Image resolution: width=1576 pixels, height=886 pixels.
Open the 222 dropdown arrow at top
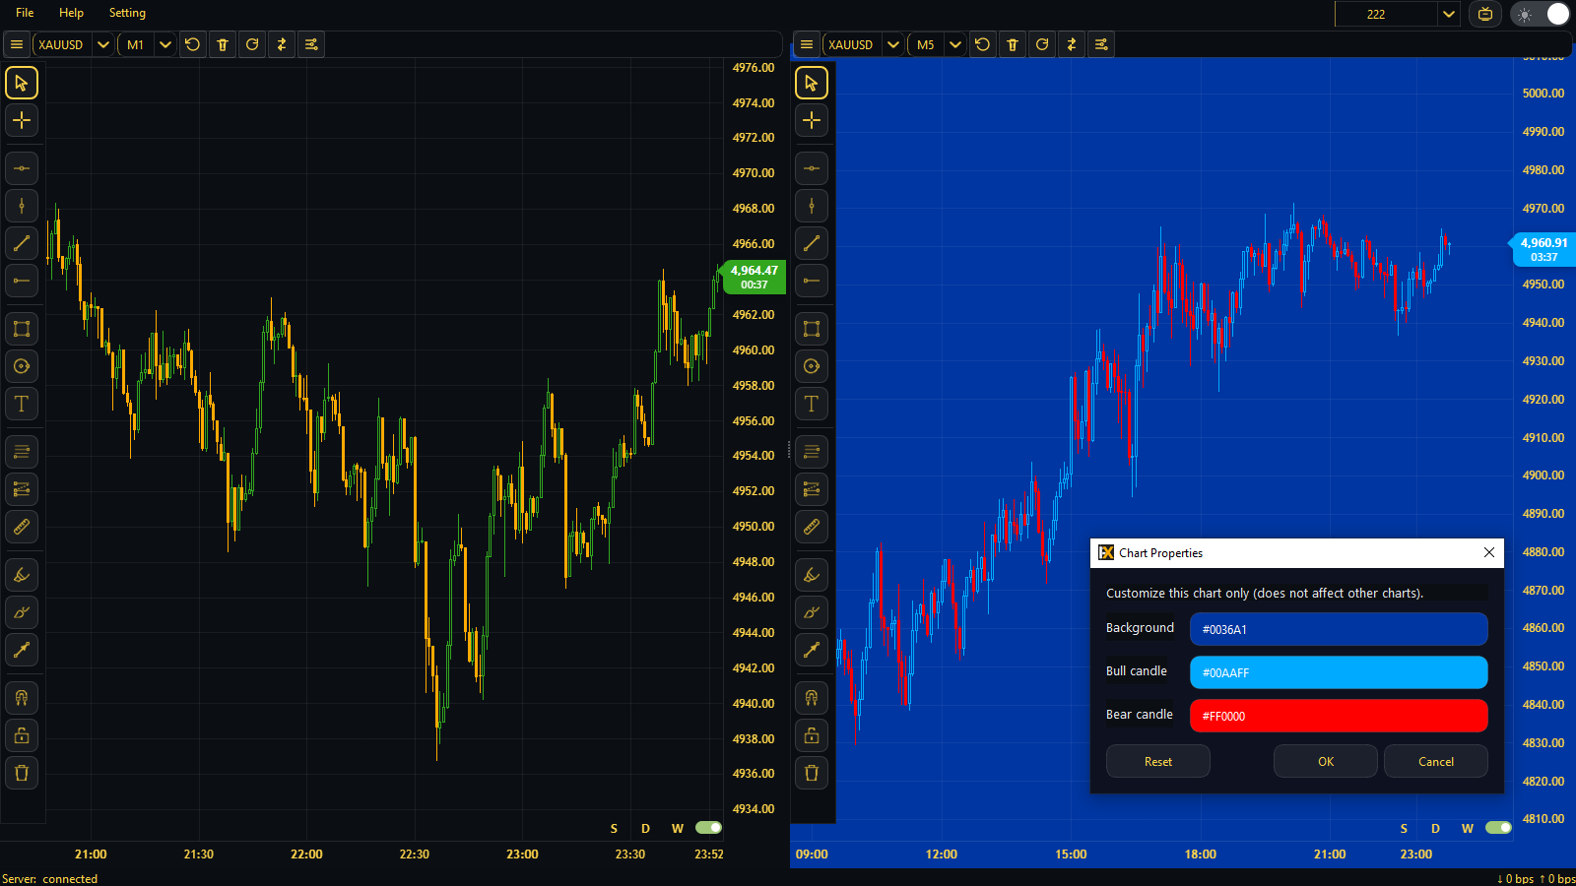(1448, 14)
